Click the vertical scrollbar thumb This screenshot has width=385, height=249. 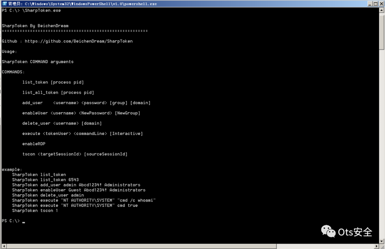pyautogui.click(x=382, y=32)
